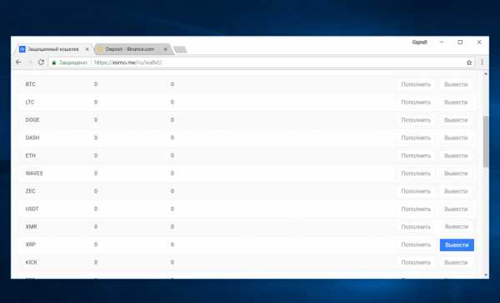Click Вывести in the ETH row
The width and height of the screenshot is (500, 303).
456,156
